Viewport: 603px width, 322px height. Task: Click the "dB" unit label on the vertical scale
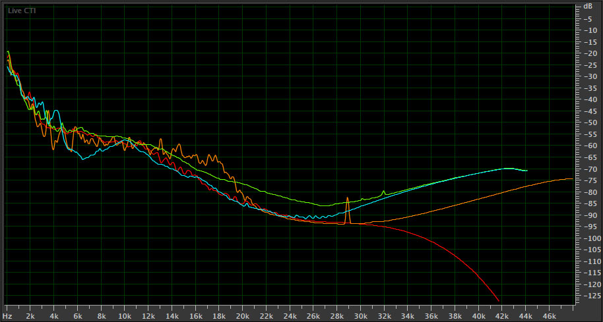click(x=588, y=7)
